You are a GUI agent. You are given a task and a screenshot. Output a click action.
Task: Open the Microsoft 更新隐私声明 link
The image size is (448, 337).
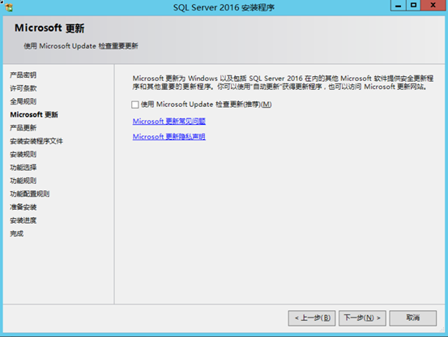coord(169,137)
